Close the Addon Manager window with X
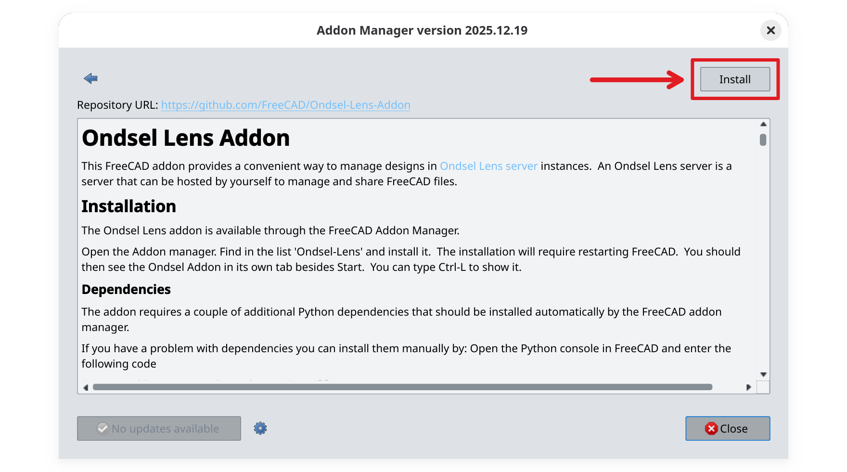The image size is (847, 472). (x=770, y=30)
